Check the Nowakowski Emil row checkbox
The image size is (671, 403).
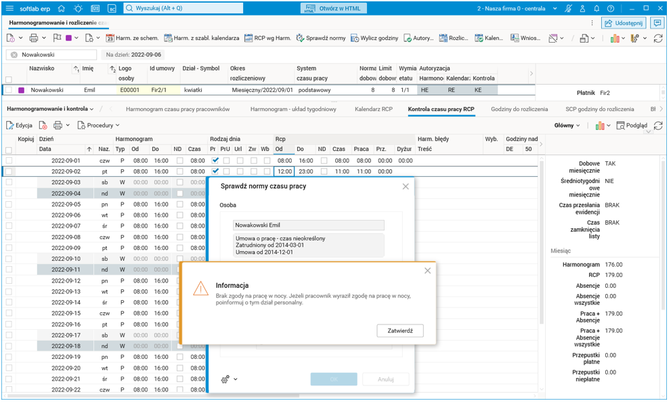click(9, 90)
